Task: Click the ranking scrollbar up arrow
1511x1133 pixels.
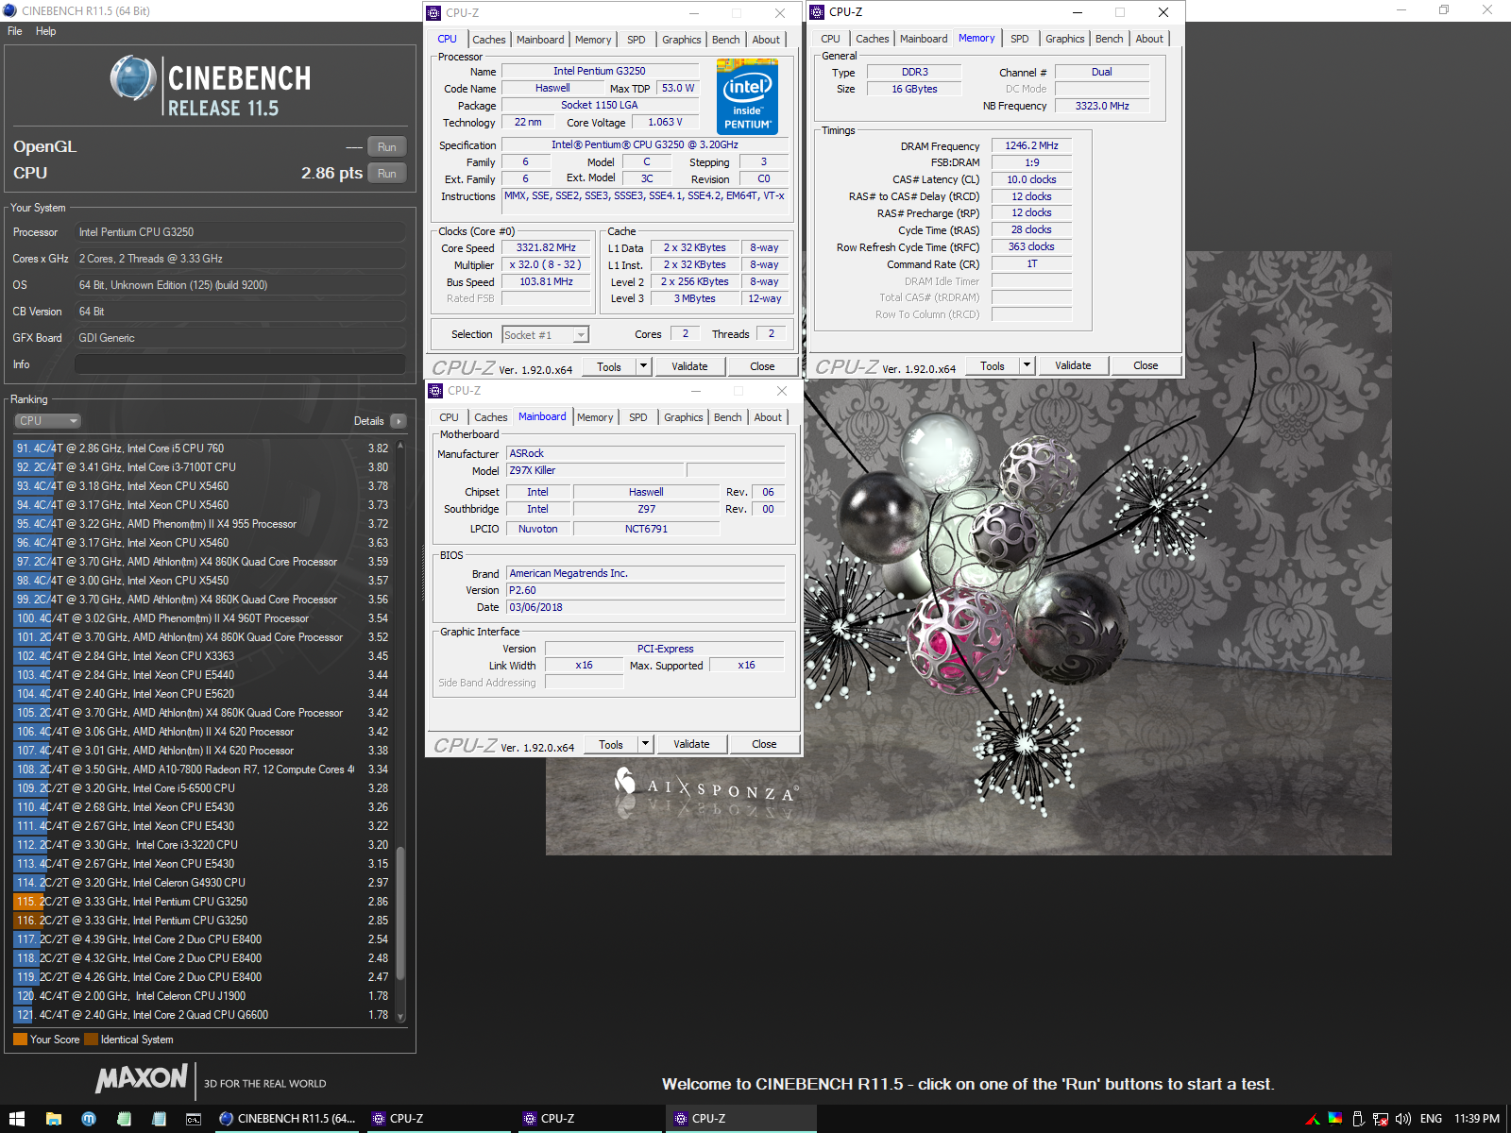Action: (x=400, y=445)
